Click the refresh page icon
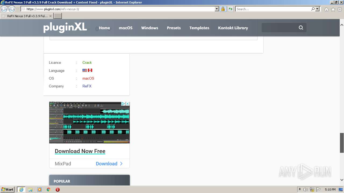Screen dimensions: 344x193 click(230, 9)
